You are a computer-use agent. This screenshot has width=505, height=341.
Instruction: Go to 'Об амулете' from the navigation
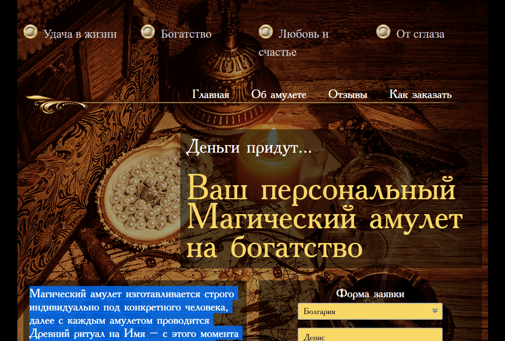pos(279,95)
